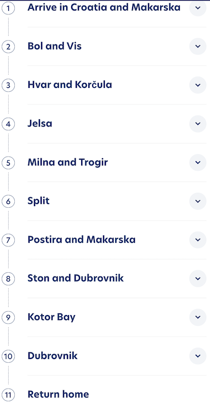Expand the Milna and Trogir chevron

point(198,162)
